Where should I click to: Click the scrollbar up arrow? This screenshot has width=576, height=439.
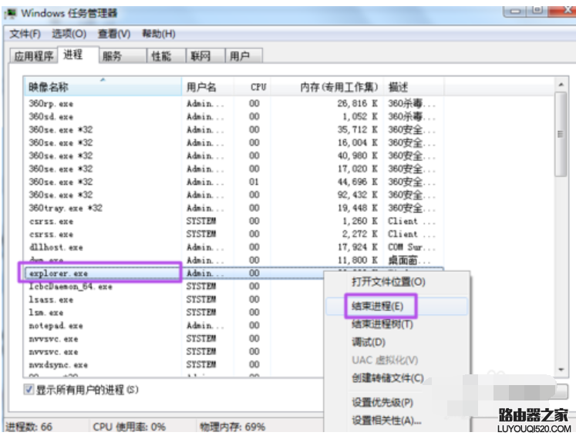pos(561,85)
